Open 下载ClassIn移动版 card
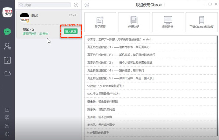219x140 pixels. pyautogui.click(x=202, y=22)
